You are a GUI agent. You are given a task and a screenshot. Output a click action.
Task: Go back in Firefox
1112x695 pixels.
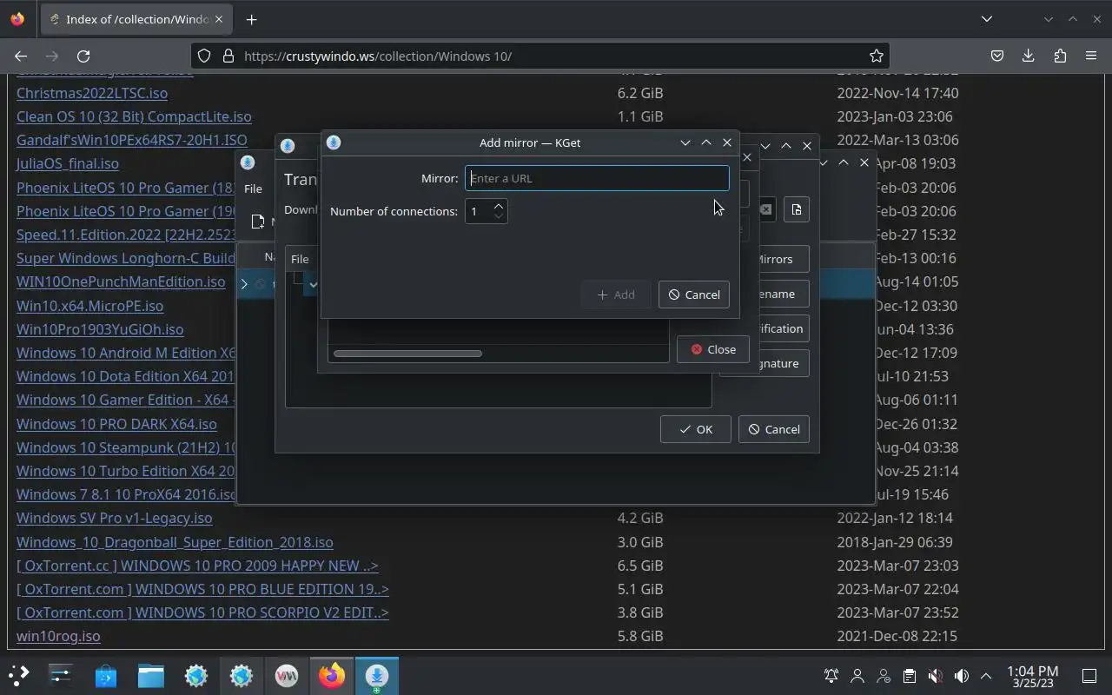21,56
